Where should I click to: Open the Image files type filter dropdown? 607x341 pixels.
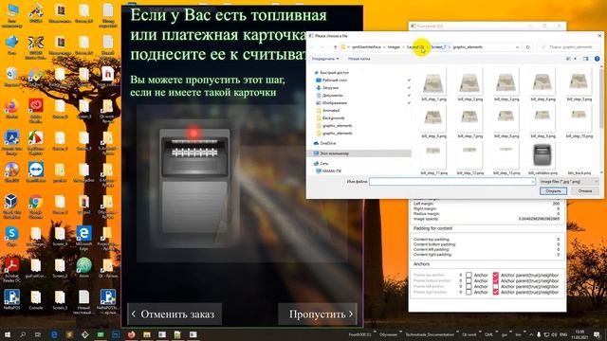click(x=569, y=181)
